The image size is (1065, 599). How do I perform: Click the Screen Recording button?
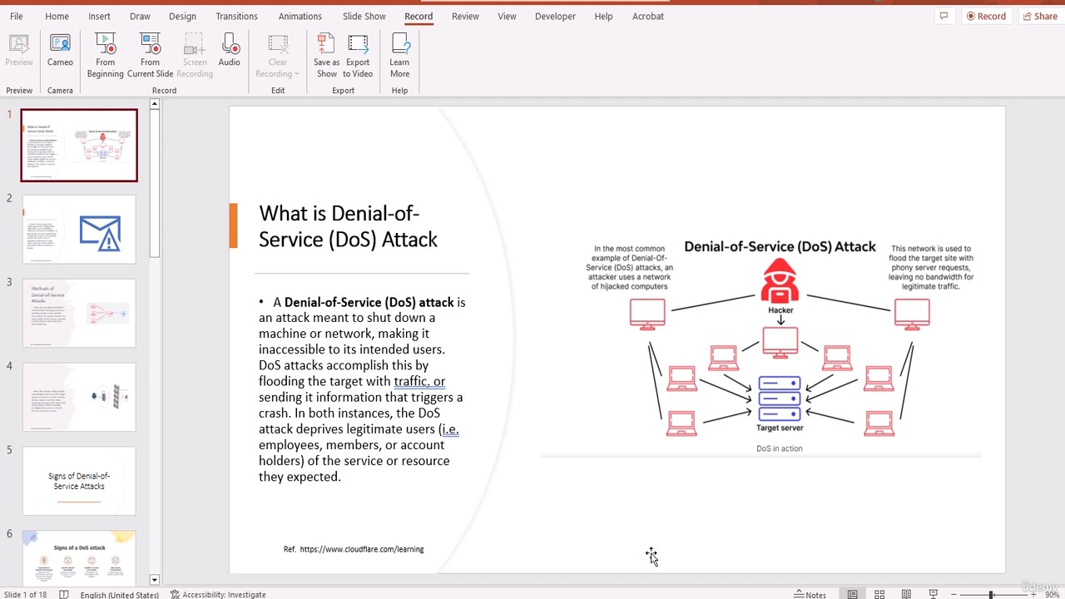pos(195,54)
